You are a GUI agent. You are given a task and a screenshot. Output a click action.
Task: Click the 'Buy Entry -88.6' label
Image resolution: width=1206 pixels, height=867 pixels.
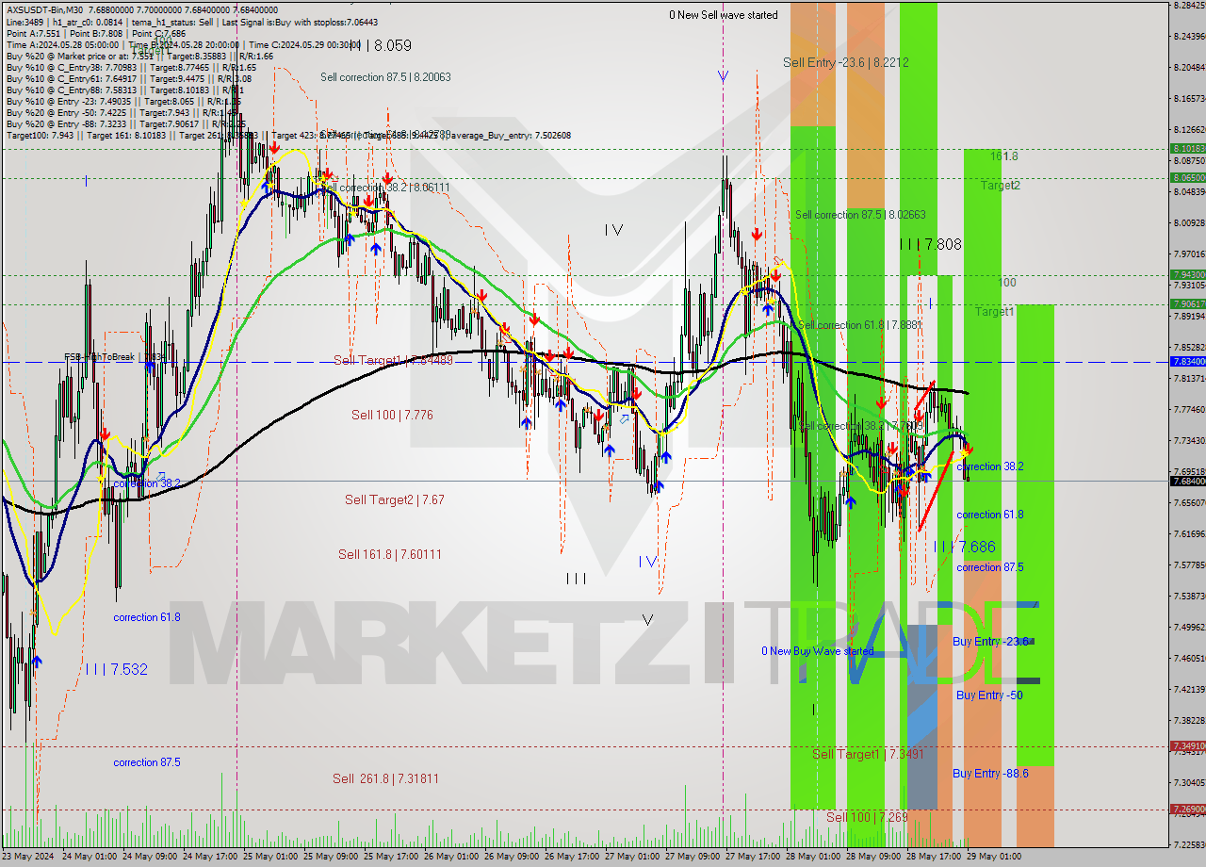click(990, 774)
